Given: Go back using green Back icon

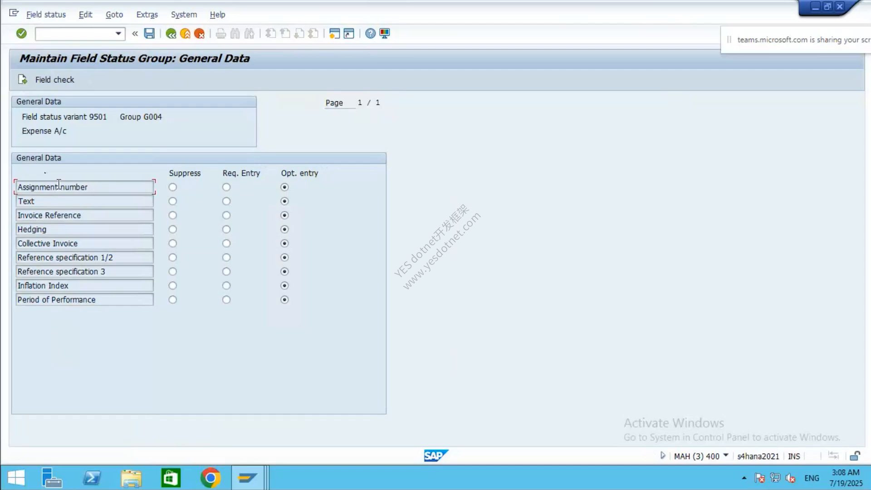Looking at the screenshot, I should click(x=171, y=34).
